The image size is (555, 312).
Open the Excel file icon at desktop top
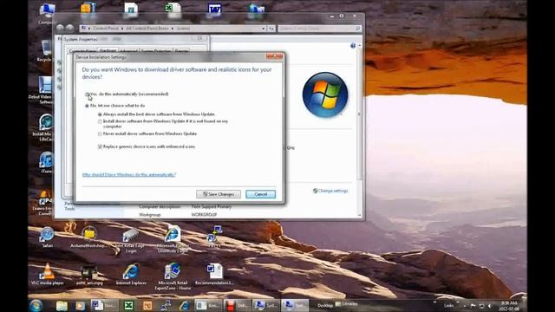click(x=173, y=10)
